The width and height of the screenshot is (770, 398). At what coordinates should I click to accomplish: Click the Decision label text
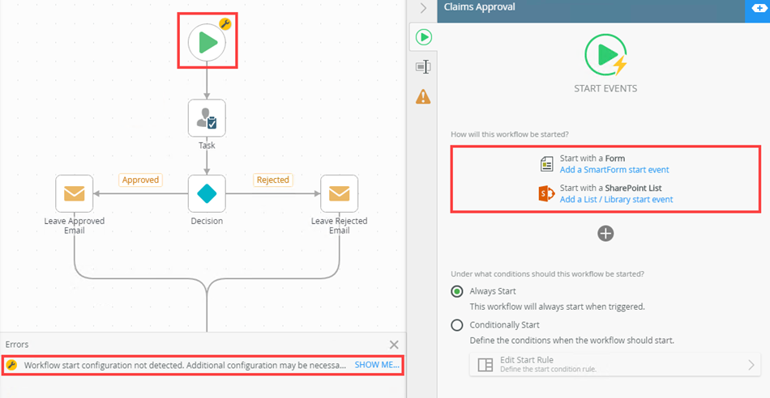[207, 221]
